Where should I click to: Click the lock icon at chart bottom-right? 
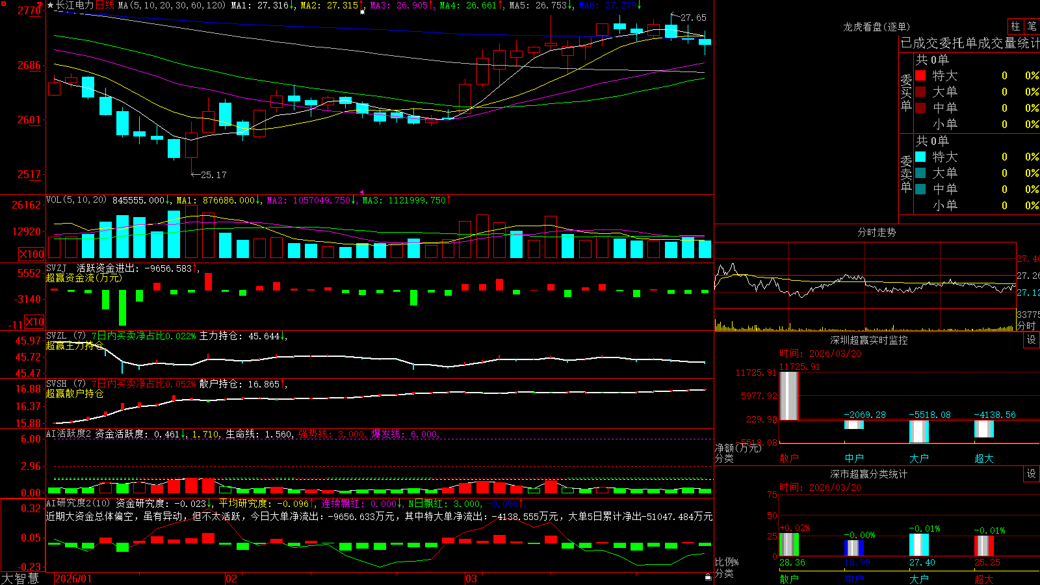pyautogui.click(x=708, y=577)
